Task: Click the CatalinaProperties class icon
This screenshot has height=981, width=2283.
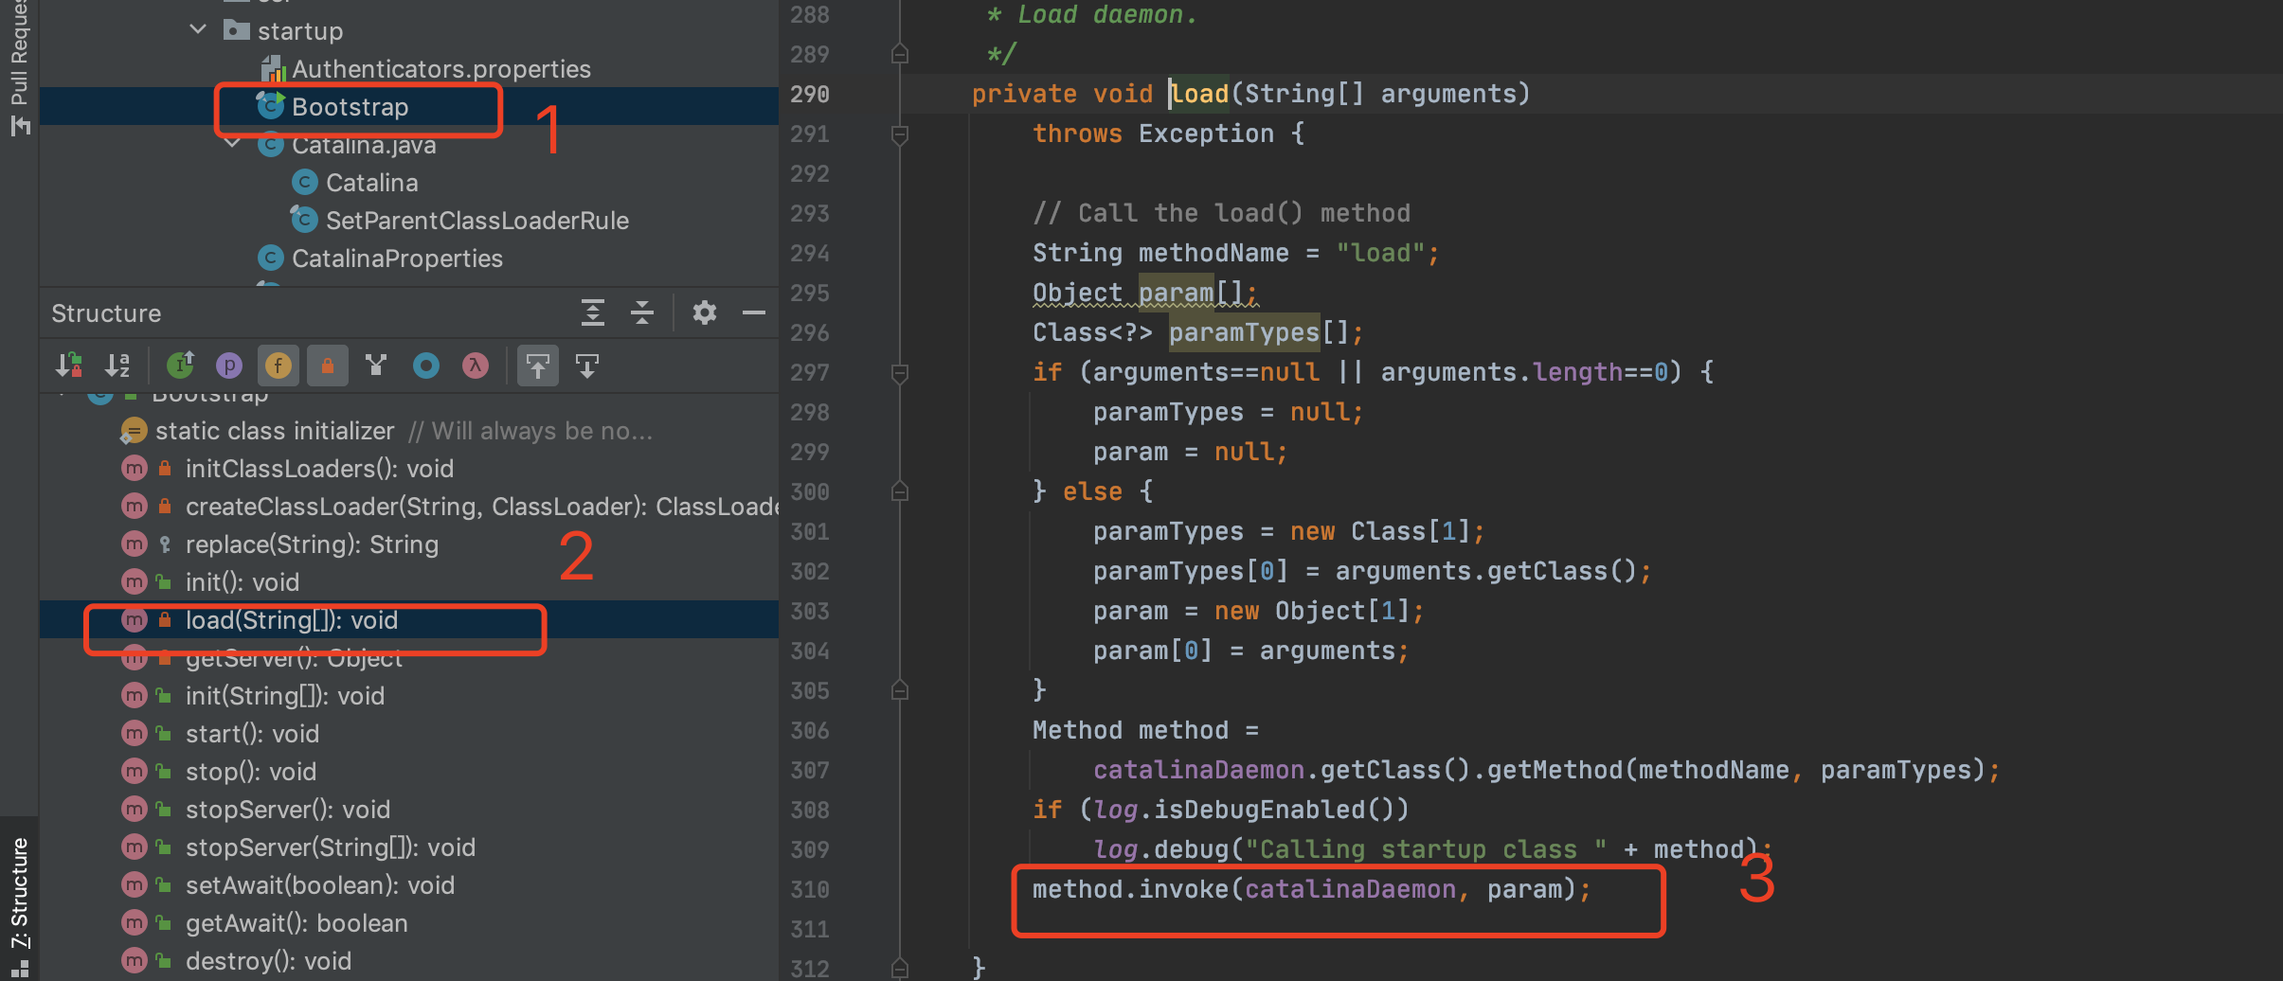Action: 271,258
